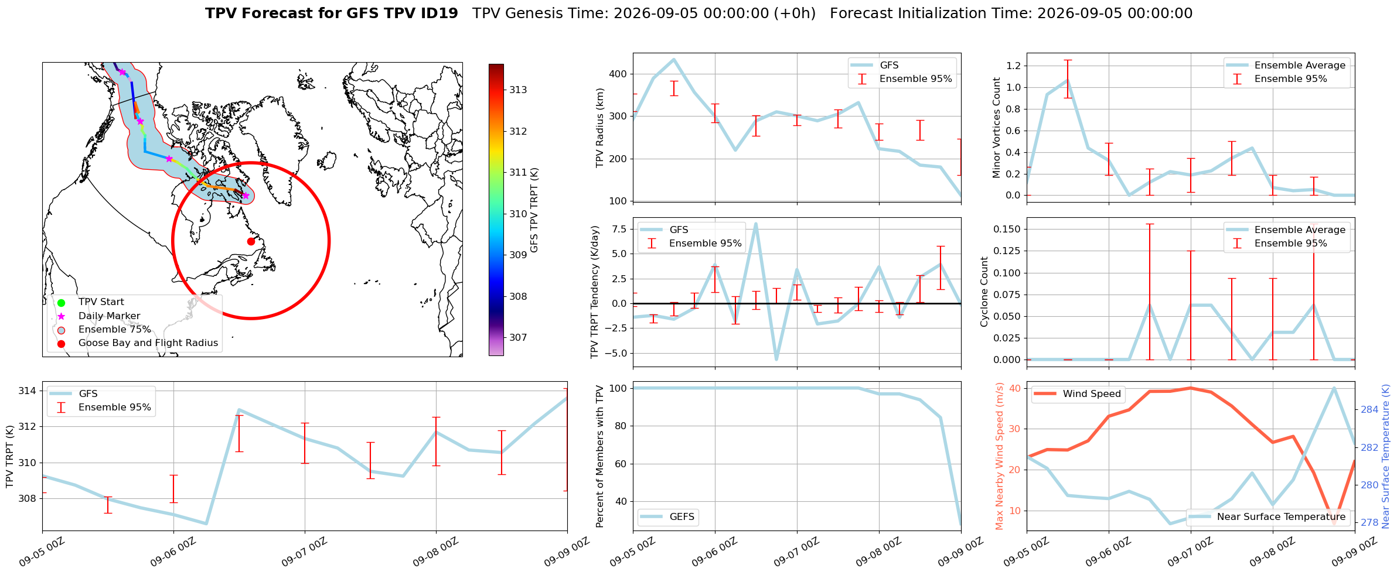Click the 'TPV TRPT Tendency (K/day)' axis label
Image resolution: width=1397 pixels, height=575 pixels.
(595, 292)
